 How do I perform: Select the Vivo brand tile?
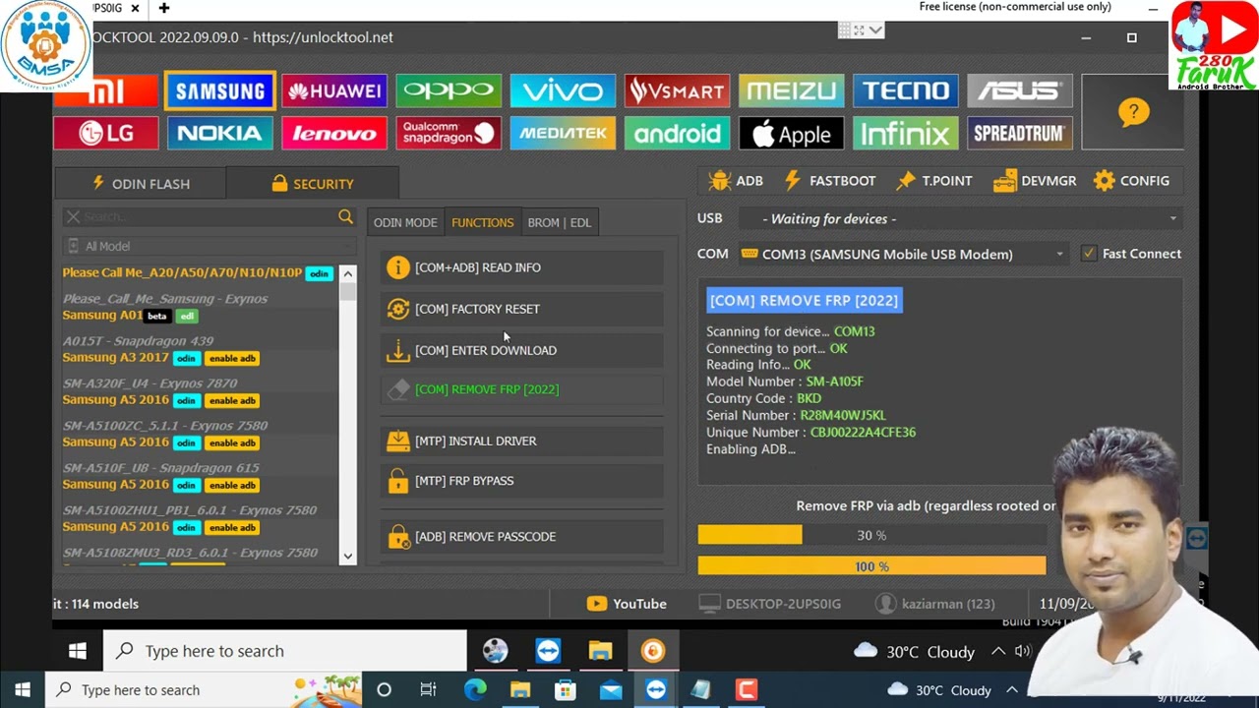point(563,90)
